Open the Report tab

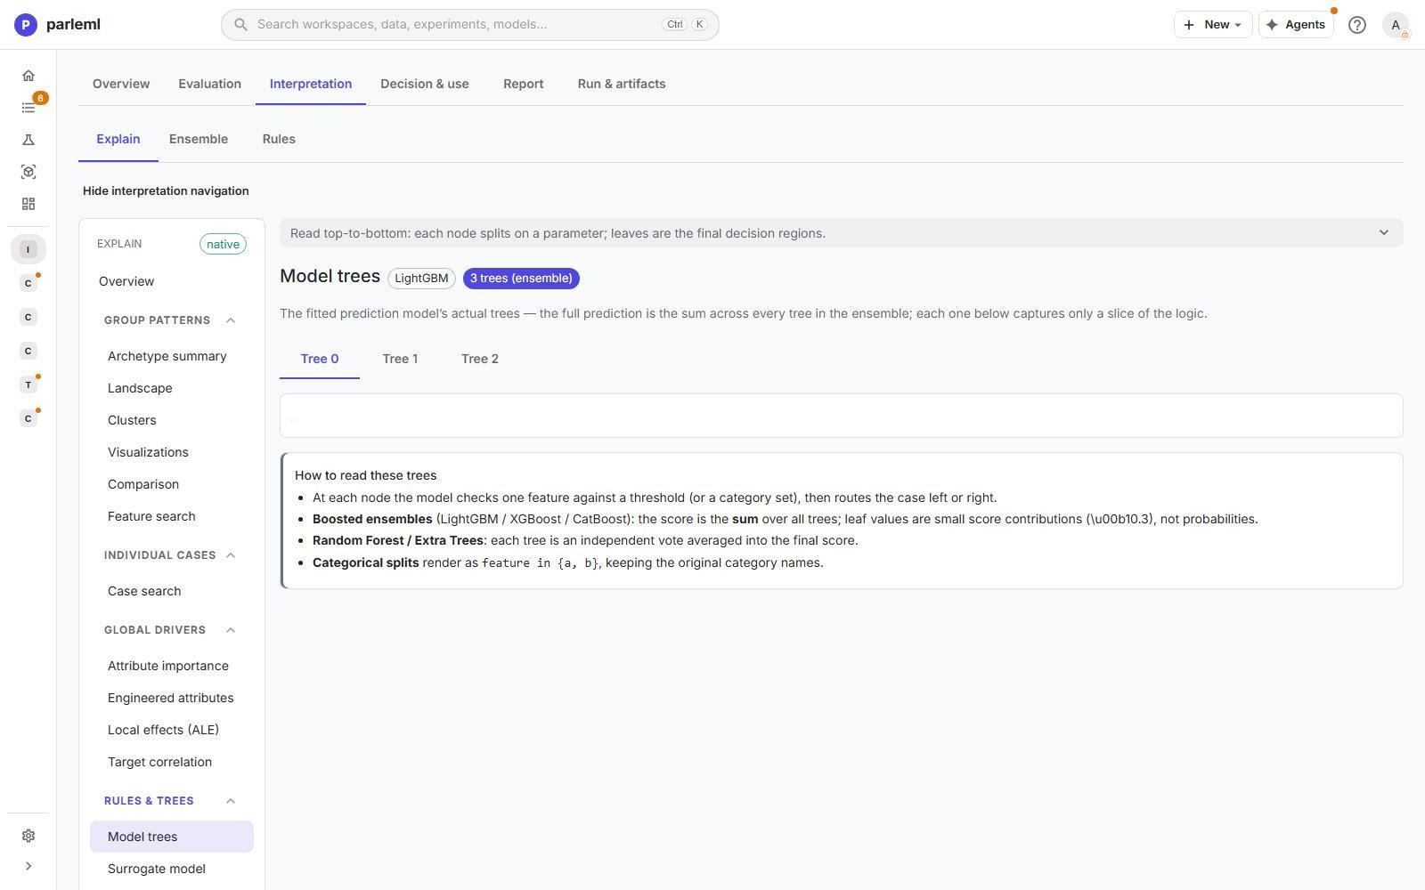(523, 84)
